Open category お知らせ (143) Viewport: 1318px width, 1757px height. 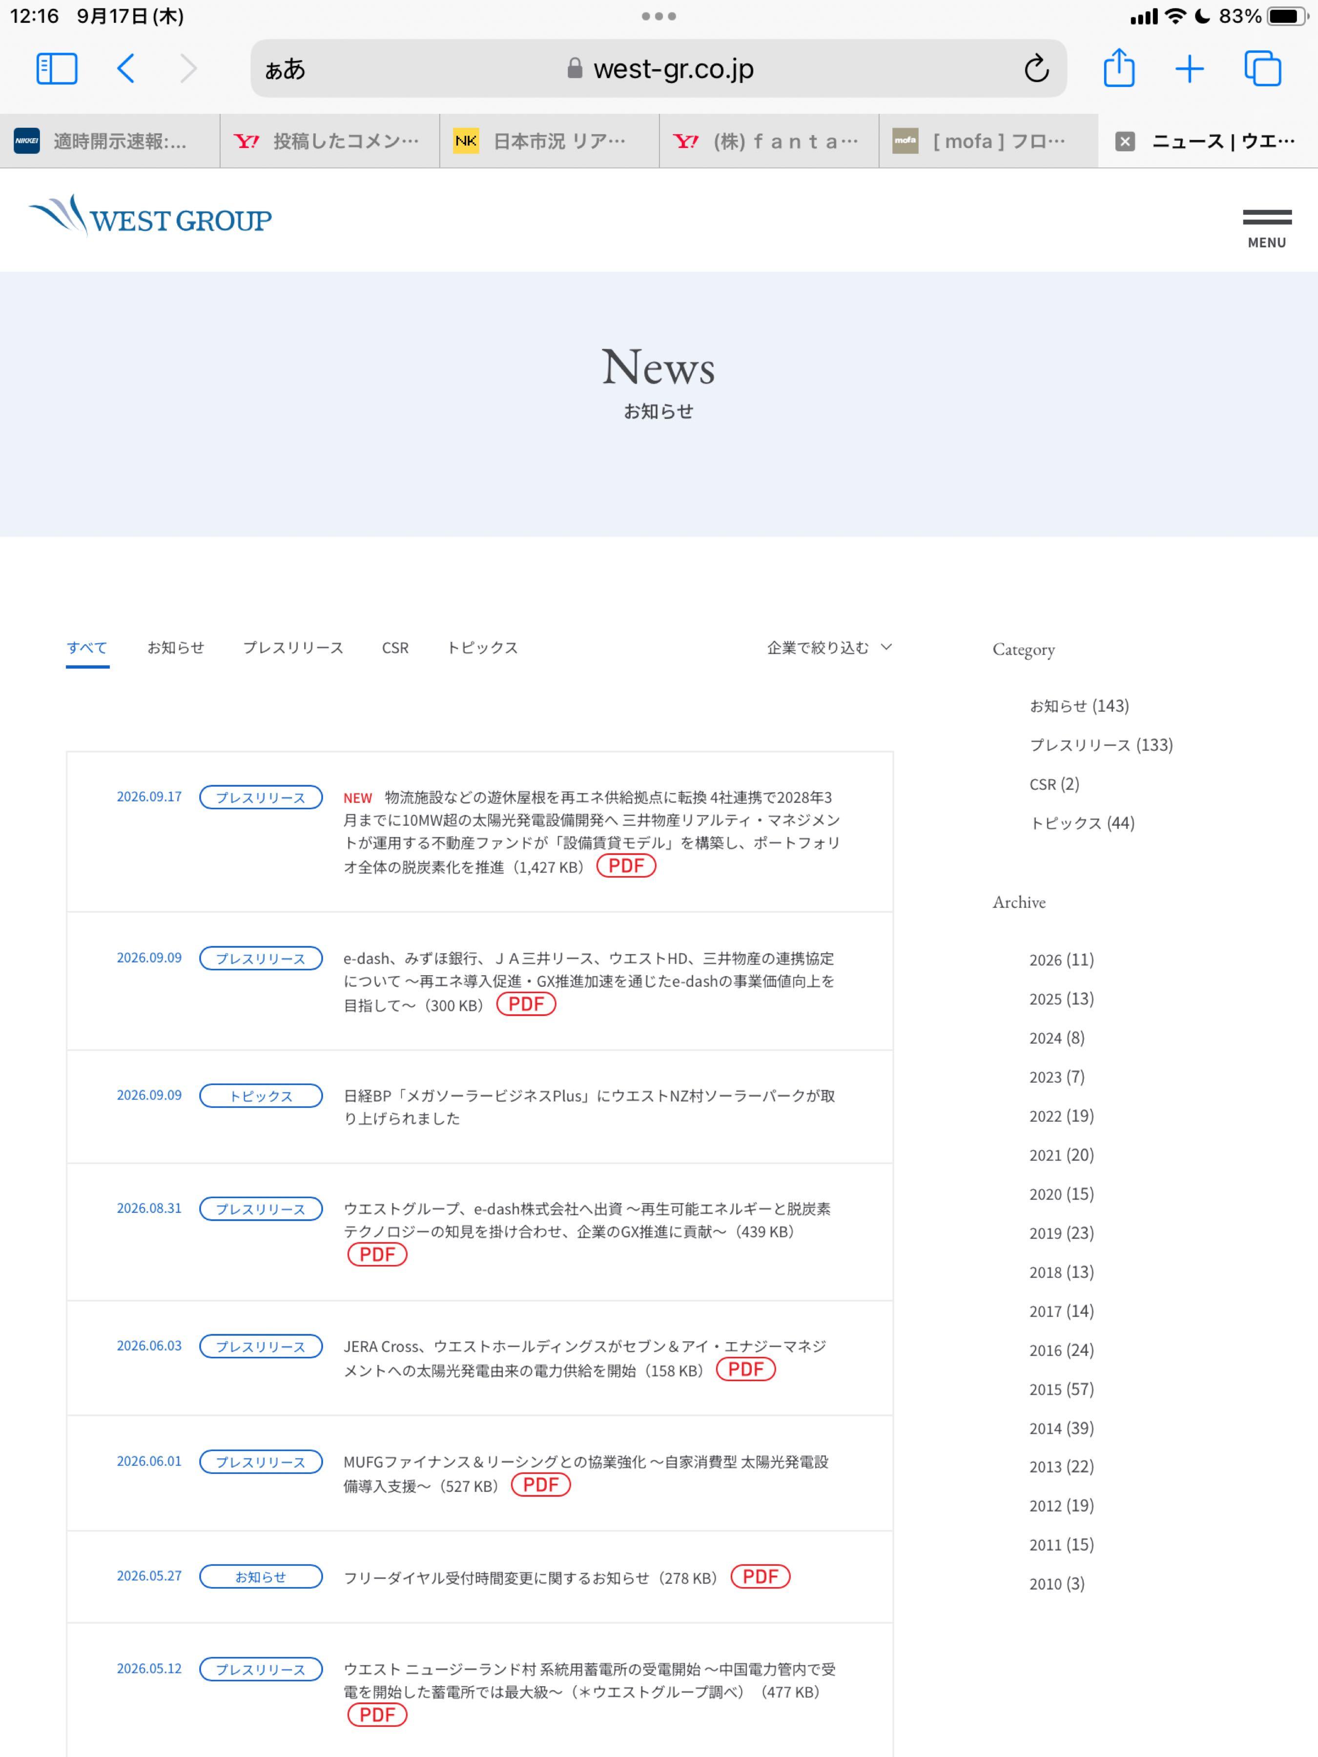(1079, 705)
